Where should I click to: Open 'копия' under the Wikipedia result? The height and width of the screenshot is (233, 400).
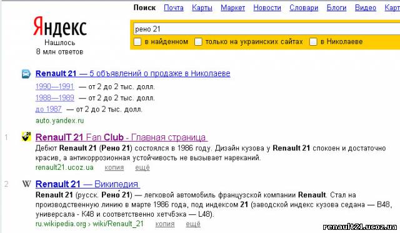165,224
